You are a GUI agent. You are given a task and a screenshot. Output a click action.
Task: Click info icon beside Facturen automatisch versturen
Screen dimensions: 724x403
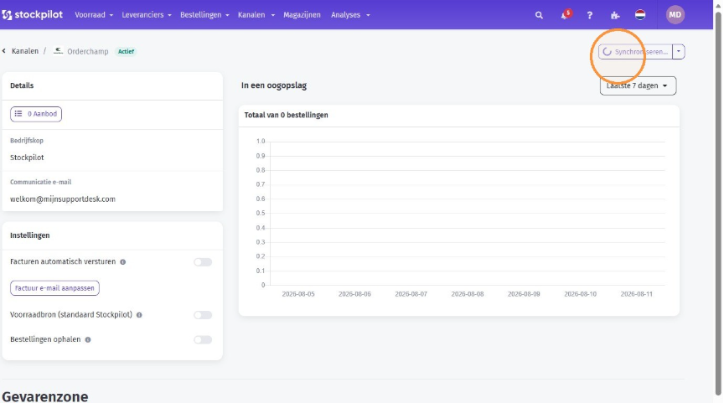pyautogui.click(x=123, y=261)
